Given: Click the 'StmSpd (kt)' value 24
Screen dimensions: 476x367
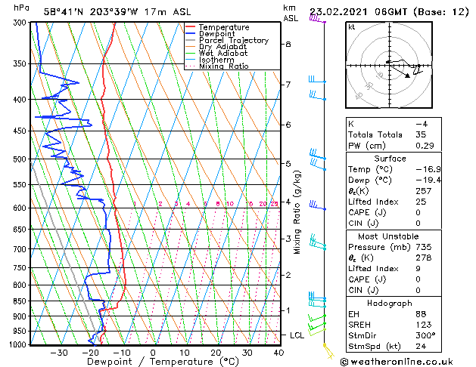Looking at the screenshot, I should [421, 347].
